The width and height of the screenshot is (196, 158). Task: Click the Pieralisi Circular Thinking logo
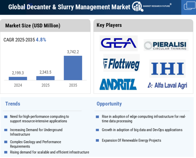(166, 45)
